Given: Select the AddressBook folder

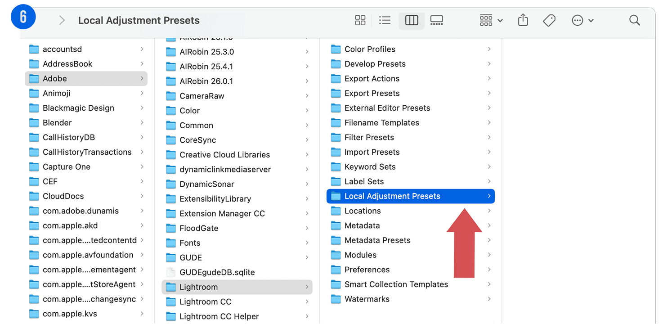Looking at the screenshot, I should 86,64.
